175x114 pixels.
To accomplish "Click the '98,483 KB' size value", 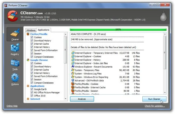I will click(124, 70).
